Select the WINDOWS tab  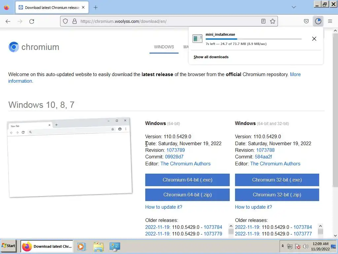coord(164,47)
